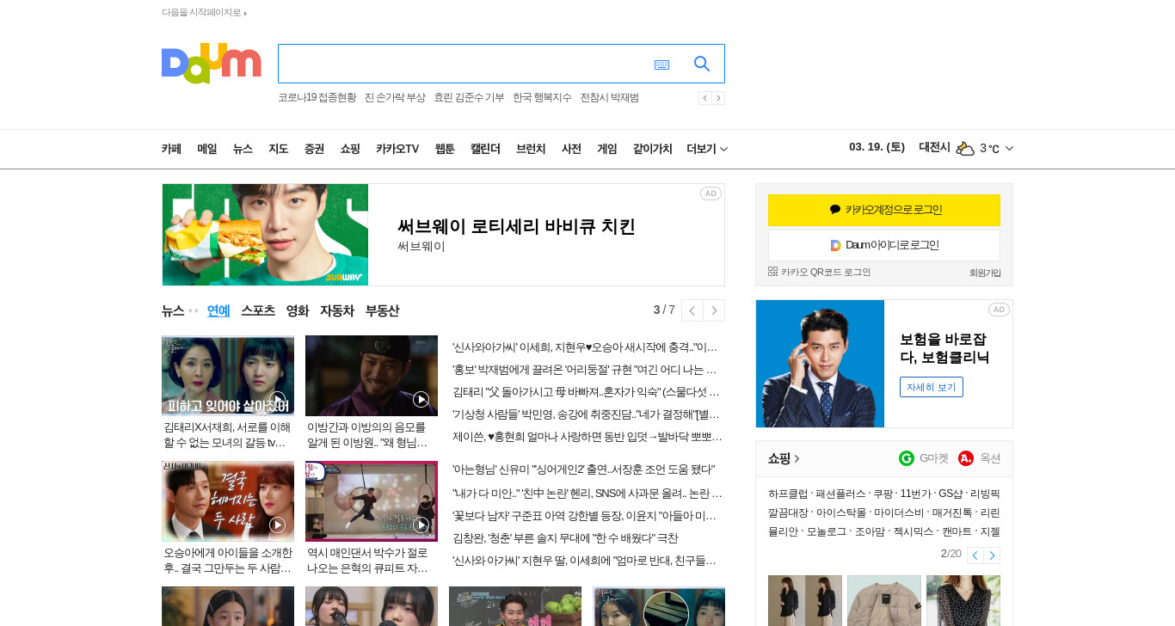The image size is (1175, 626).
Task: Switch to the 스포츠 content tab
Action: click(x=258, y=310)
